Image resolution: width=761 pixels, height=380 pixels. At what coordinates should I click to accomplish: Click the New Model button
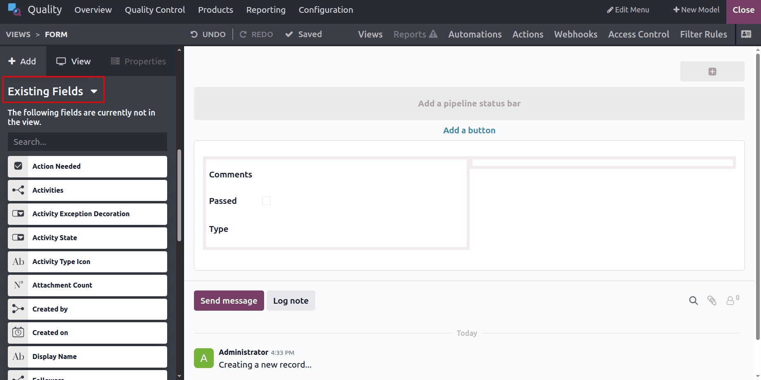696,9
